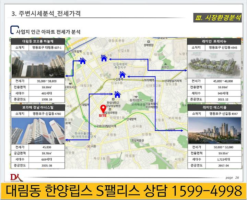Click the '949세대' household count
The image size is (247, 200).
click(x=223, y=93)
